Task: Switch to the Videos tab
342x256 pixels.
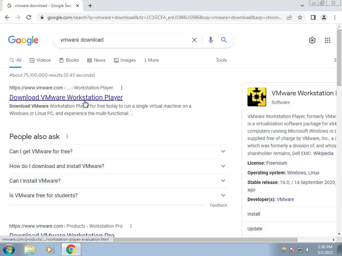Action: pos(40,60)
